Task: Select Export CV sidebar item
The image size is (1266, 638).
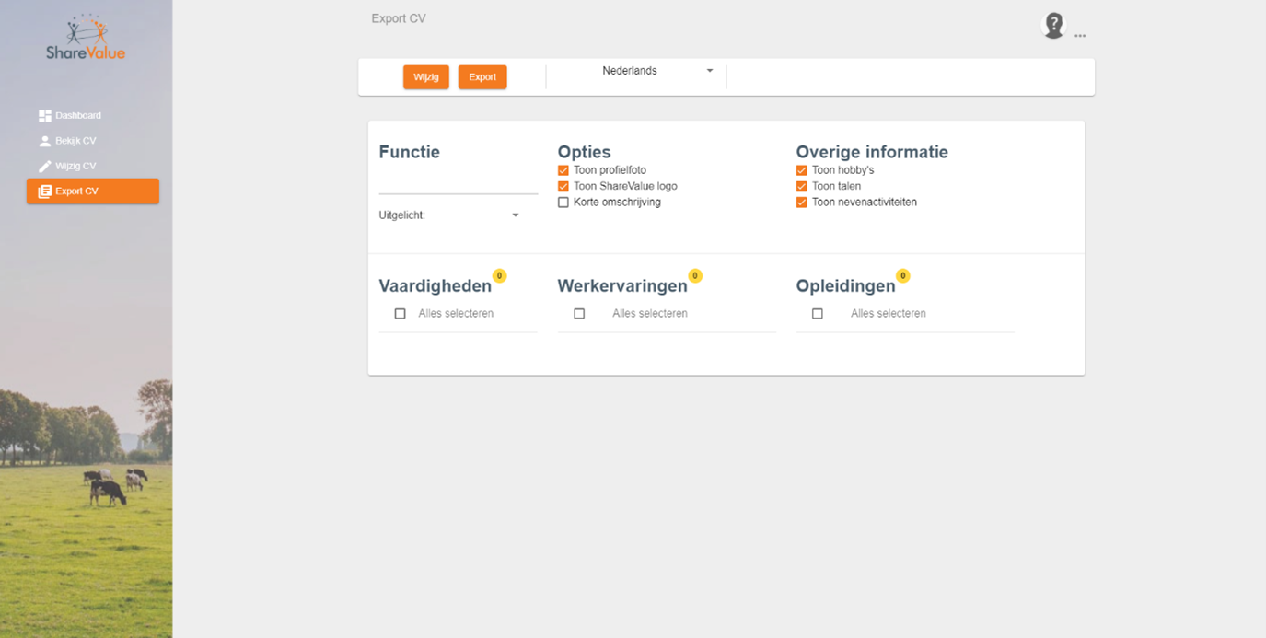Action: [92, 191]
